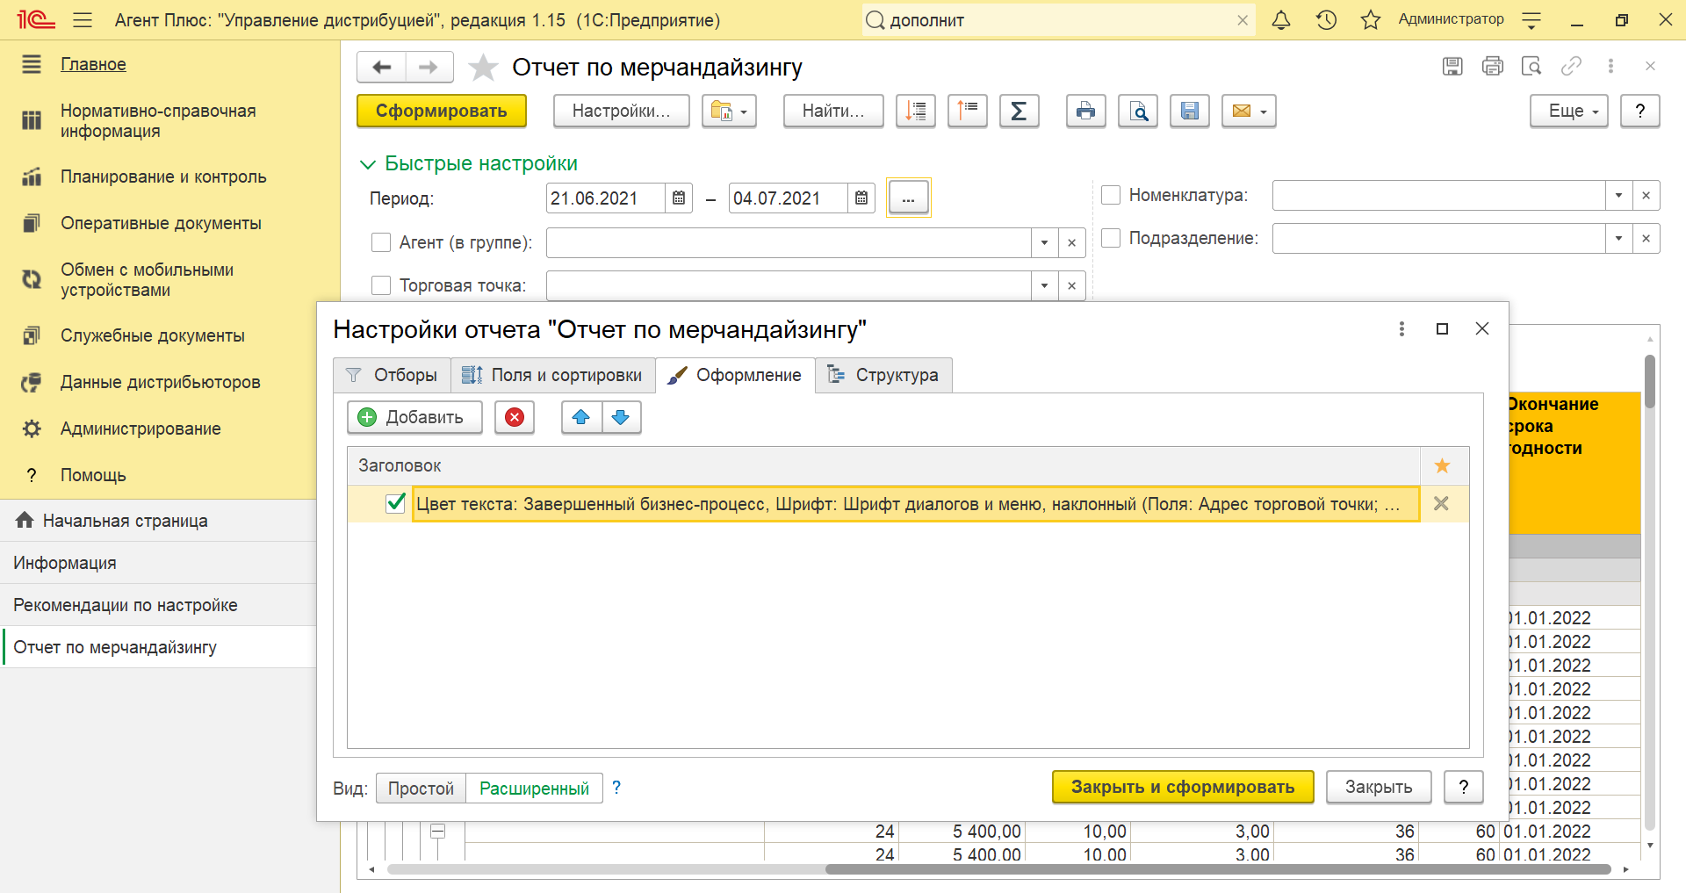Click Сформировать button

442,111
